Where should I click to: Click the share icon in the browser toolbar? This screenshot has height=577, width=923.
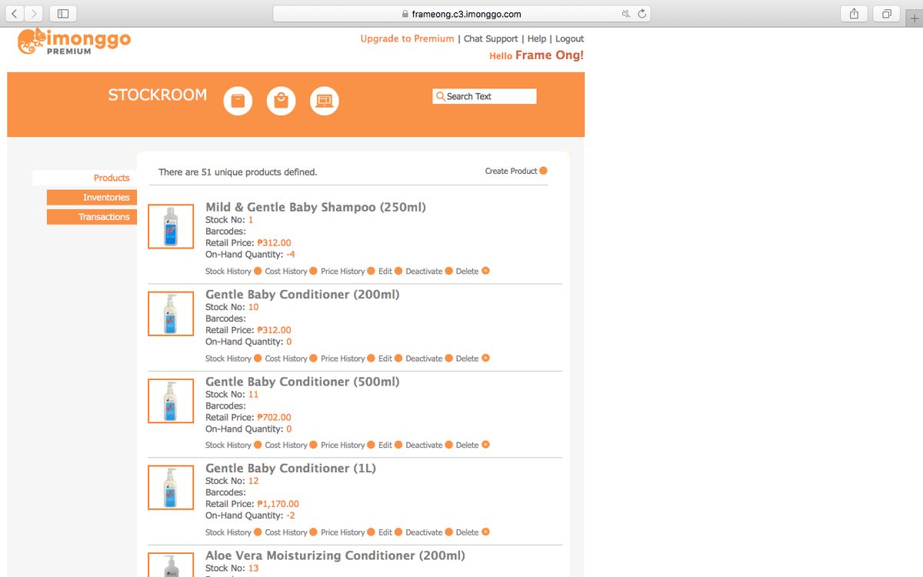click(854, 13)
